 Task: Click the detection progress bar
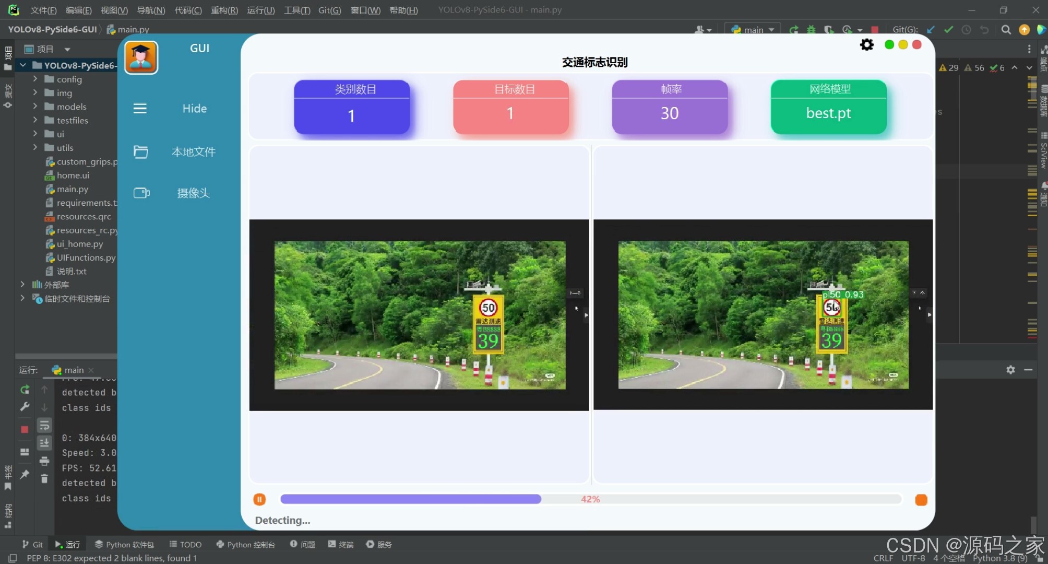click(590, 499)
